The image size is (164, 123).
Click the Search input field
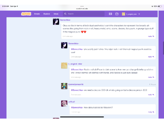point(84,14)
